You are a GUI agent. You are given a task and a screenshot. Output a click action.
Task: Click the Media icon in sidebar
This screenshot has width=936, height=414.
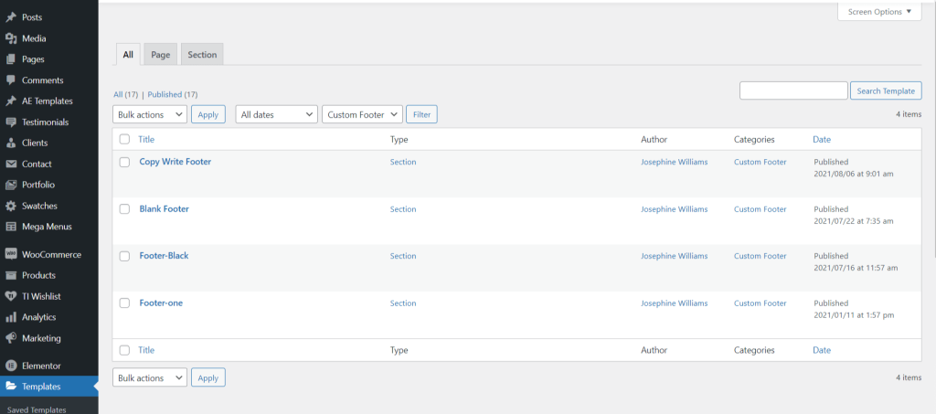tap(11, 38)
